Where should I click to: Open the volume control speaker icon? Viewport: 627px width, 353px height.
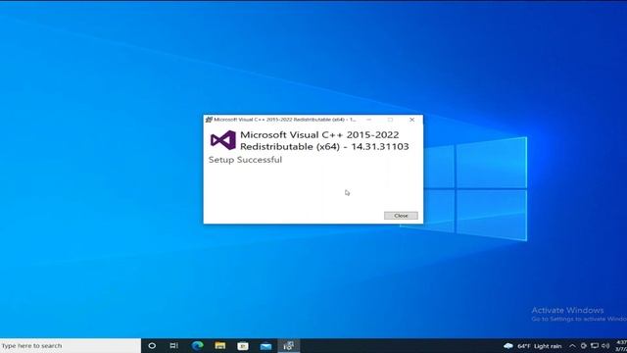[x=605, y=346]
